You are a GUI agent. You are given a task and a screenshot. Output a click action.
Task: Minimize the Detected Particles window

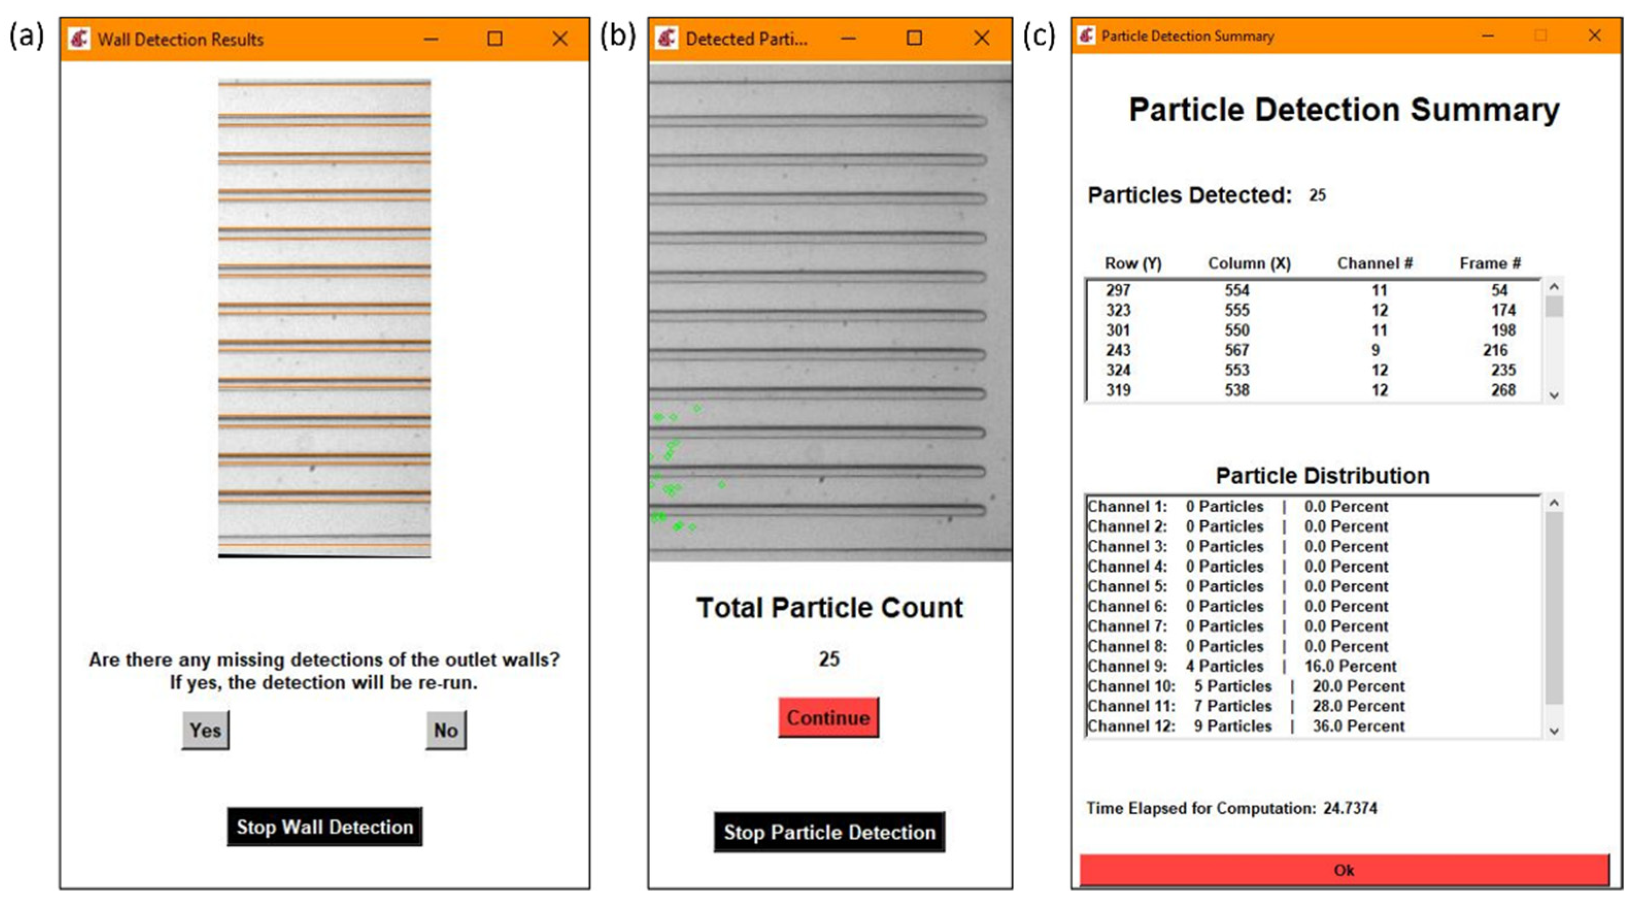tap(848, 38)
